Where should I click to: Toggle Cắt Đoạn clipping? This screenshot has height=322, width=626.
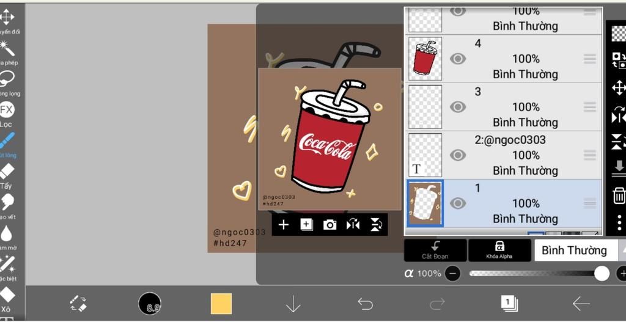435,250
